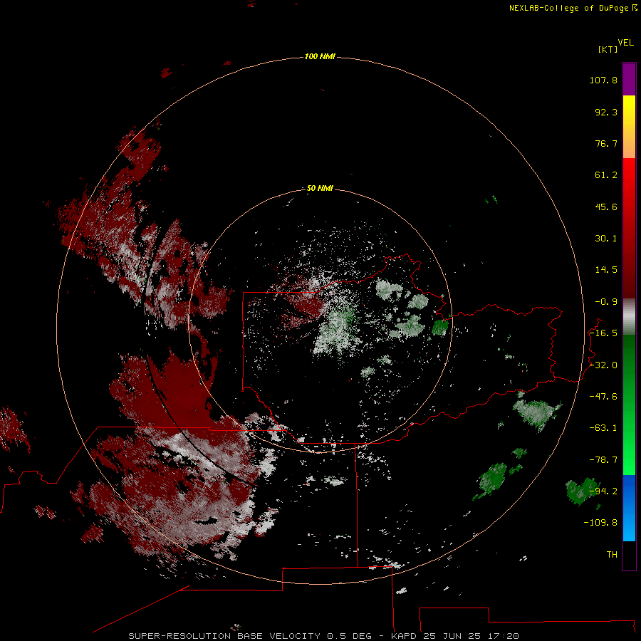Click the -109.8 legend value

coord(600,523)
